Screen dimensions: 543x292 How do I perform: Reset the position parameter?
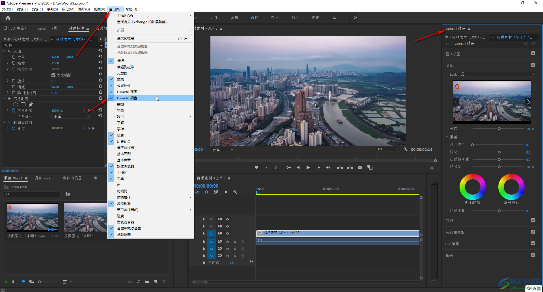[100, 57]
